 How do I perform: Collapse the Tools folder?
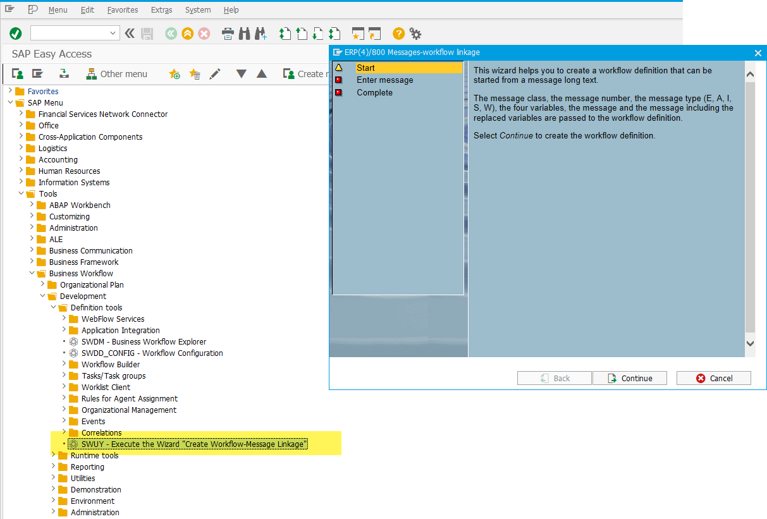pos(21,194)
